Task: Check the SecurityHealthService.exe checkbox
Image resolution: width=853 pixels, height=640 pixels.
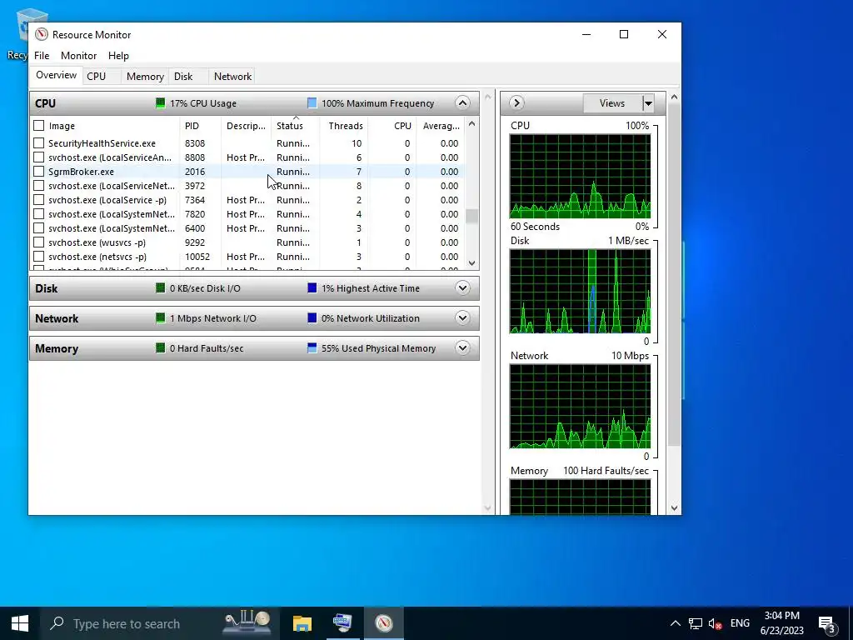Action: pos(38,143)
